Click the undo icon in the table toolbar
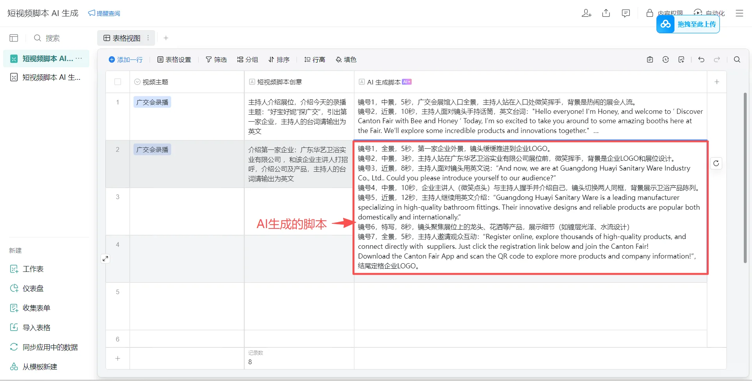This screenshot has height=381, width=752. (701, 59)
